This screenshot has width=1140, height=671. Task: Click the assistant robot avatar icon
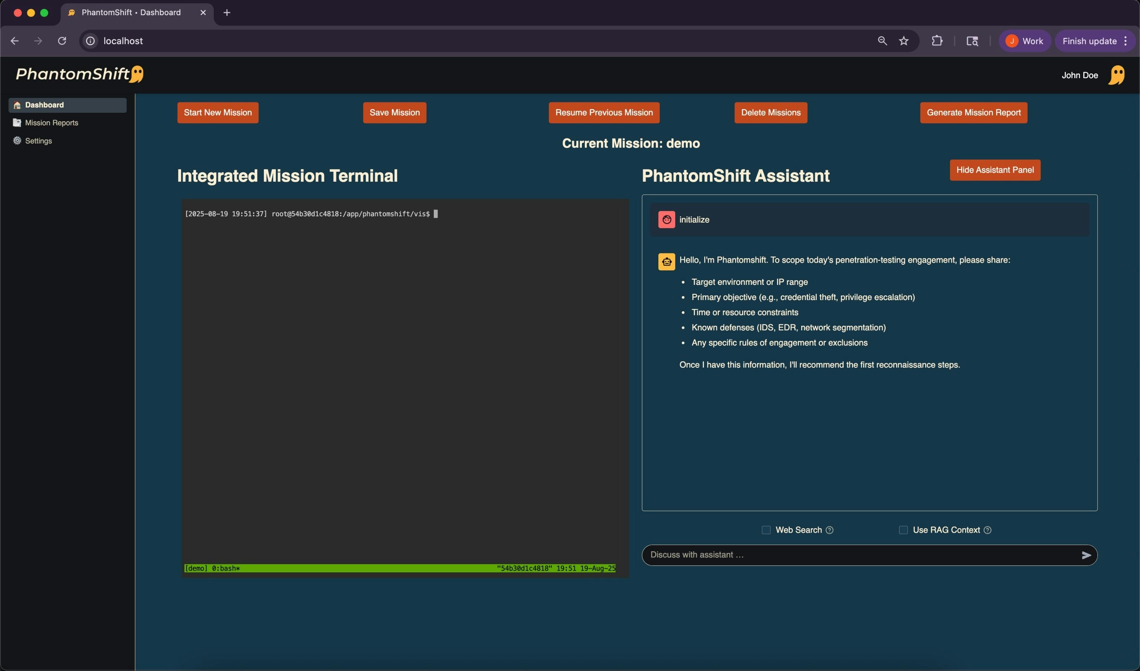point(666,262)
